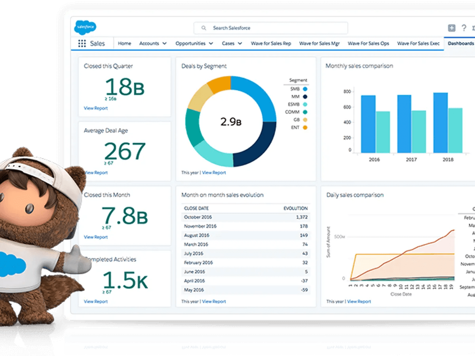Expand the Opportunities tab dropdown arrow

[211, 44]
